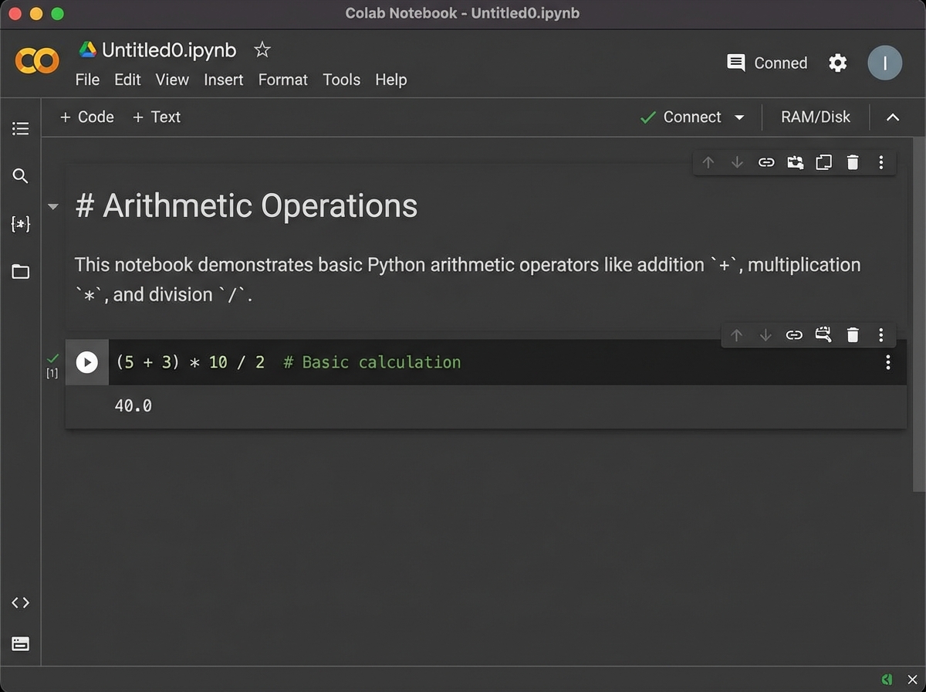Open the Tools menu

tap(342, 80)
